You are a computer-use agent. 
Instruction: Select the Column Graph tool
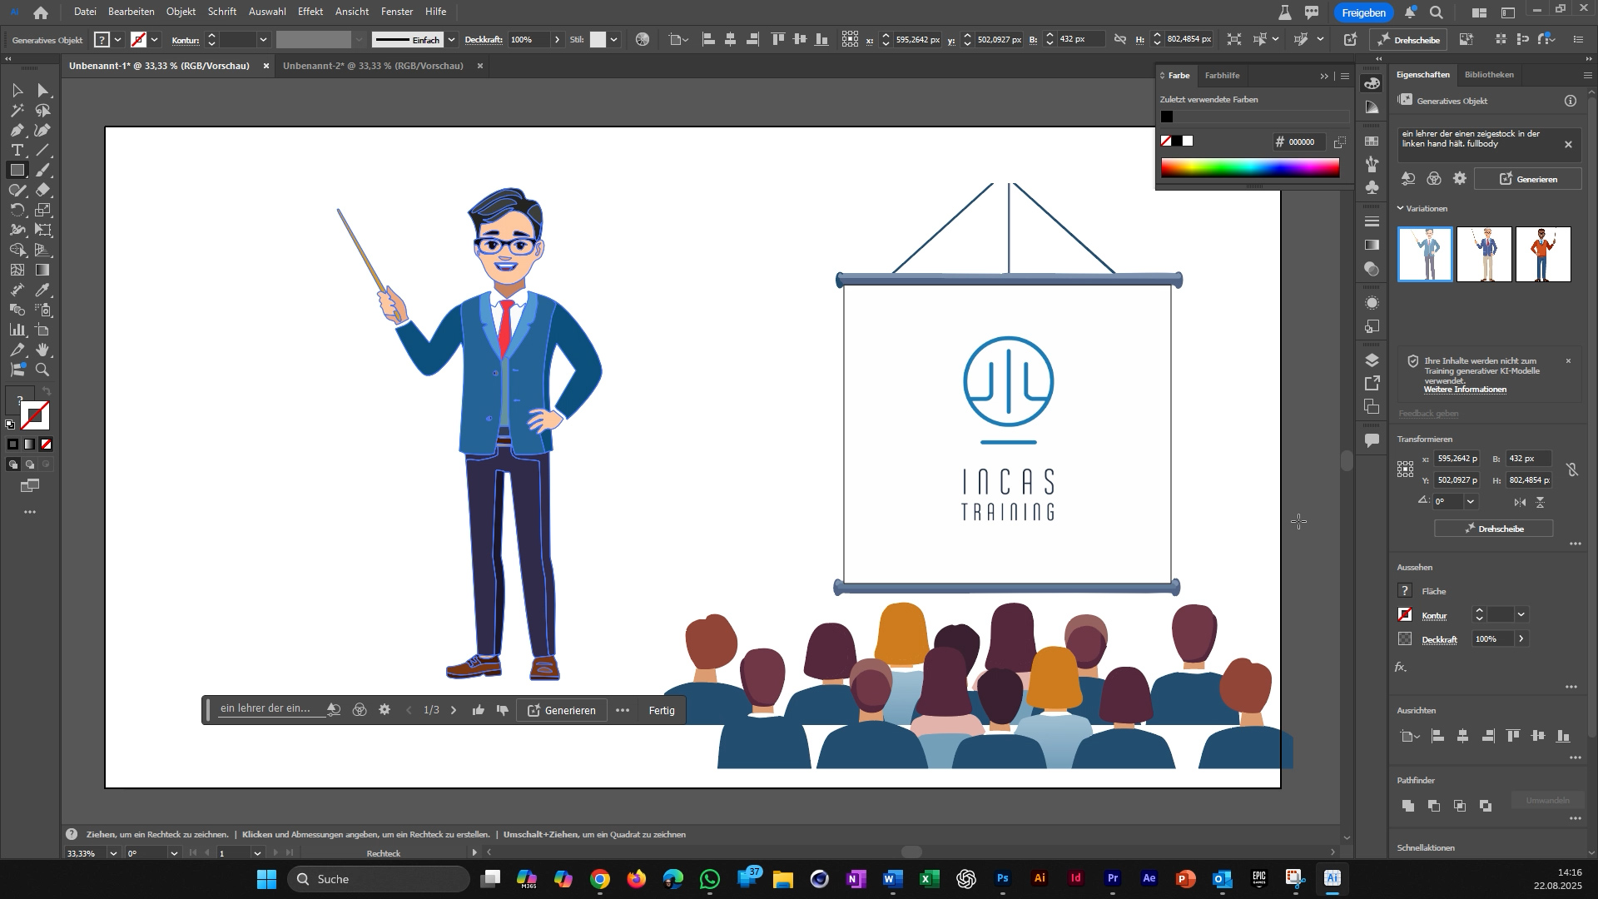point(17,330)
